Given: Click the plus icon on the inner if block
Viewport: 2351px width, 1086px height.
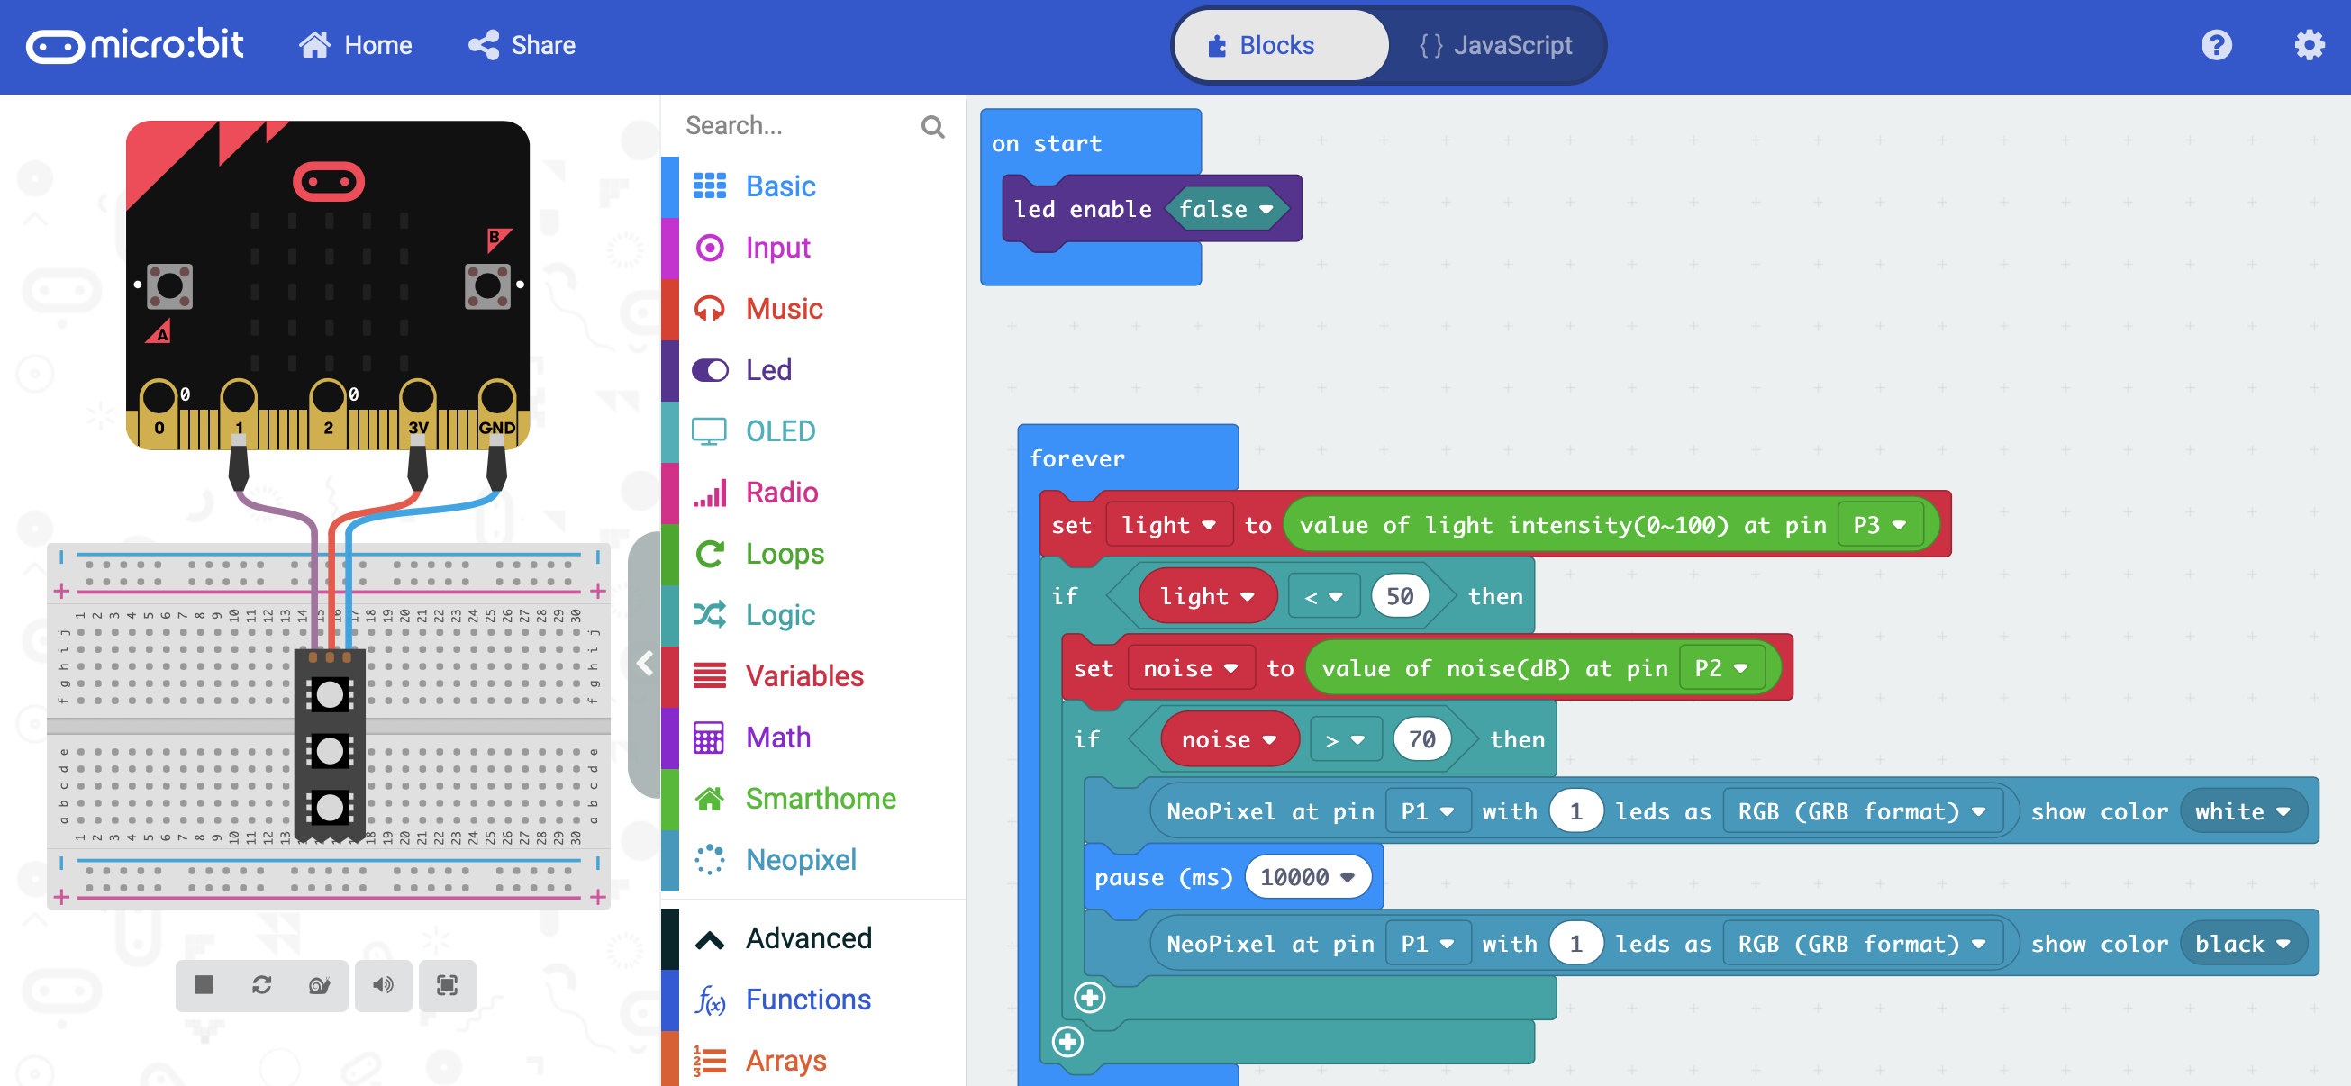Looking at the screenshot, I should click(1090, 998).
